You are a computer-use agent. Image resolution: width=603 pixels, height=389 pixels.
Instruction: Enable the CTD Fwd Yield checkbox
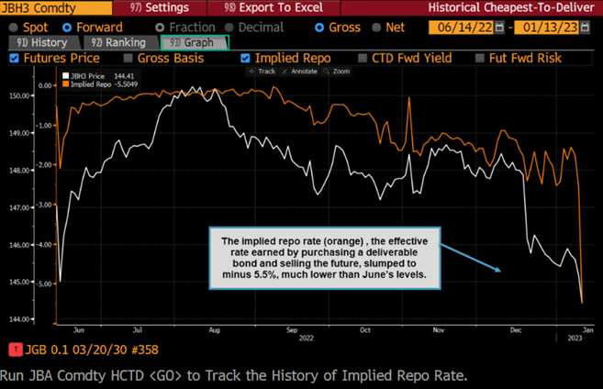click(363, 58)
